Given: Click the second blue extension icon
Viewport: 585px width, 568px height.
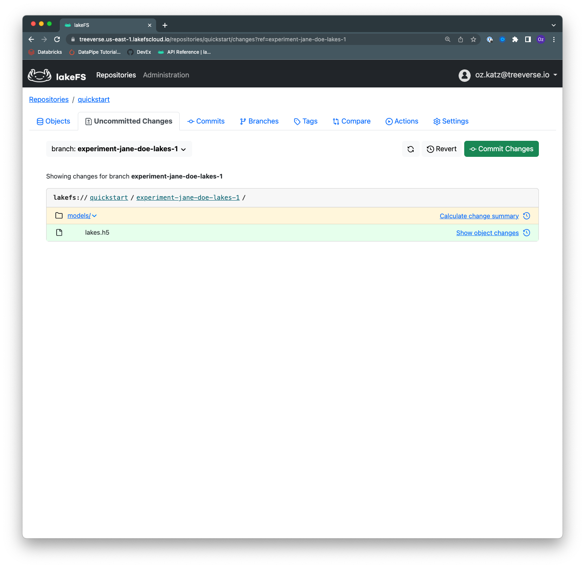Looking at the screenshot, I should point(502,39).
